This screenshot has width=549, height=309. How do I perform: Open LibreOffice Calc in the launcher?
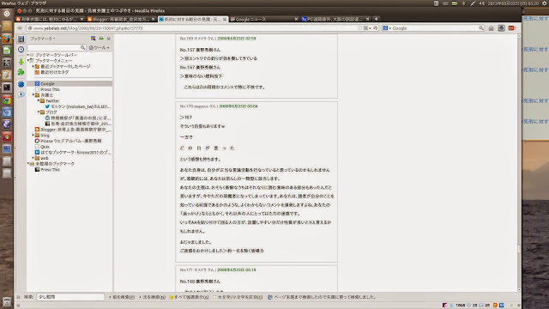(7, 51)
